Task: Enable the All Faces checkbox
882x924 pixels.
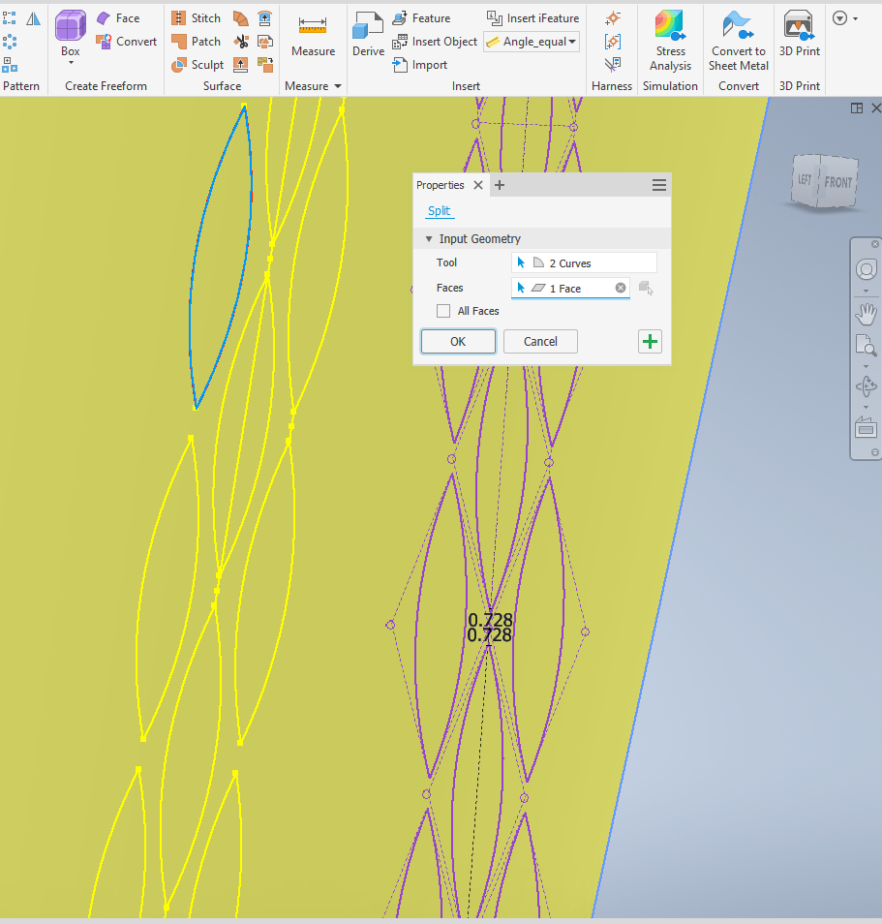Action: [443, 311]
